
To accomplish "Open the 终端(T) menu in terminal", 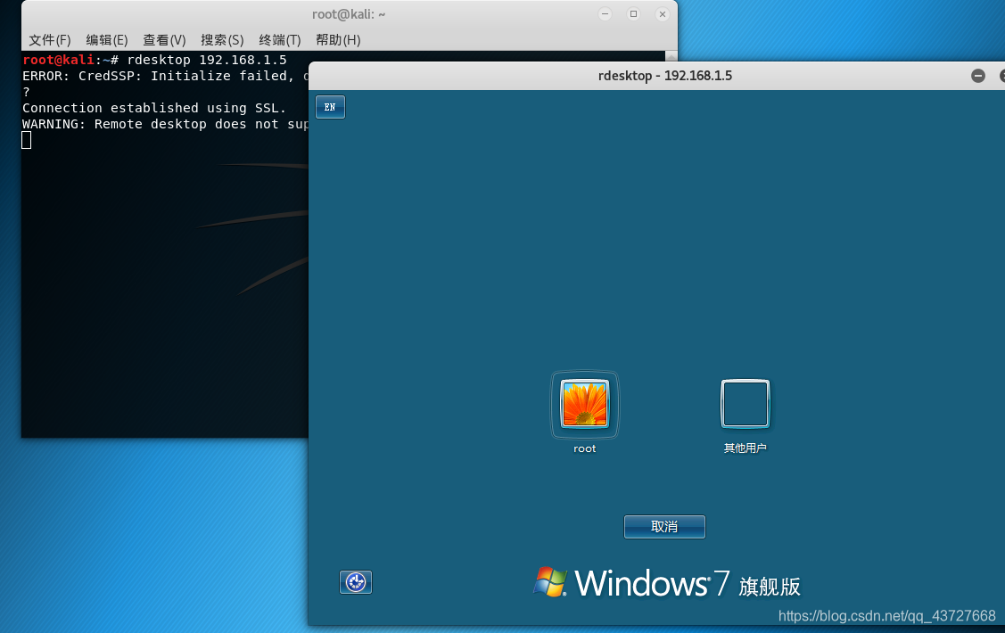I will 279,40.
